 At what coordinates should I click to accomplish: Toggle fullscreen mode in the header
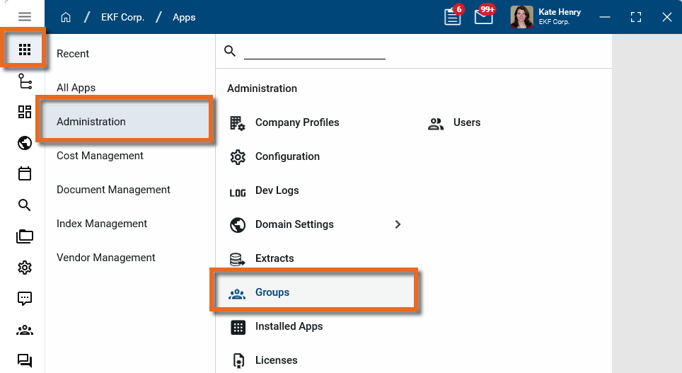[635, 18]
